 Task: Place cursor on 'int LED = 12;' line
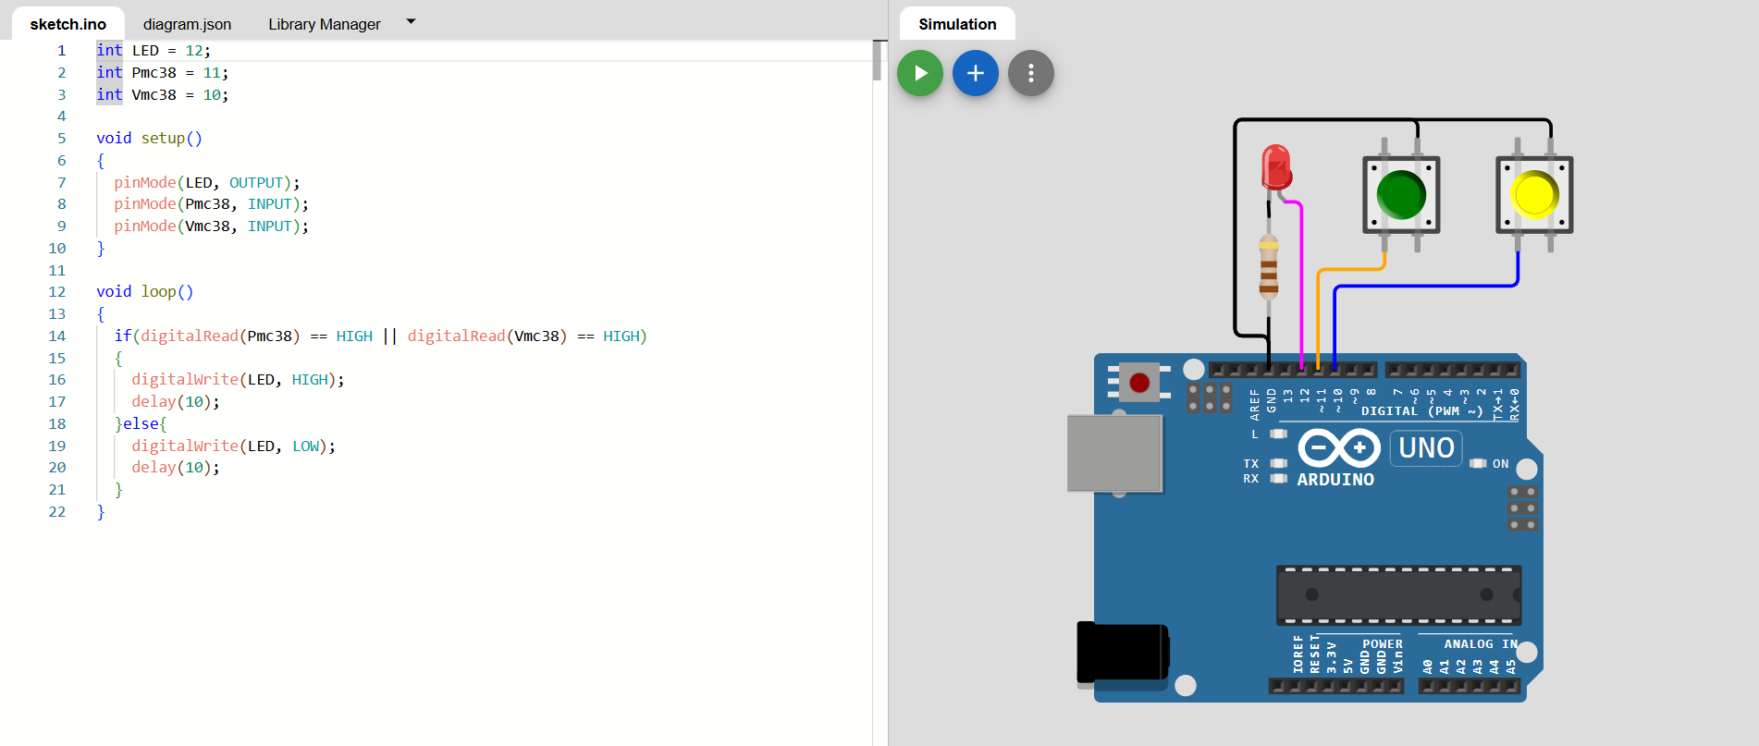coord(154,50)
